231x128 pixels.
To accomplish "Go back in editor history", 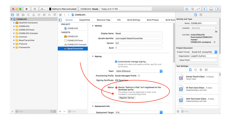I will [x=65, y=15].
